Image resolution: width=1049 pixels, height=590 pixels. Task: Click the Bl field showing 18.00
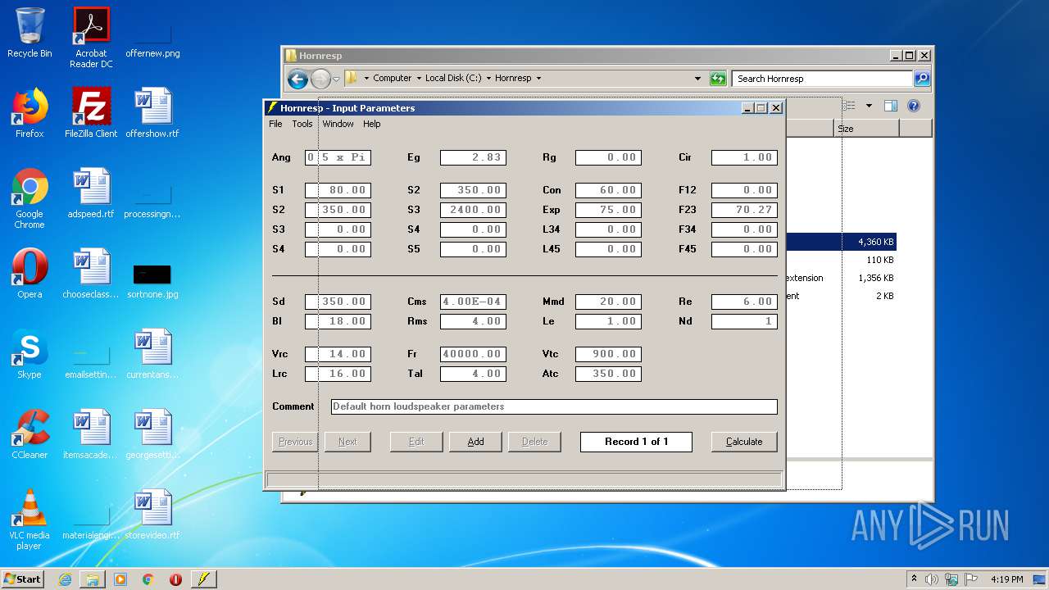click(338, 321)
